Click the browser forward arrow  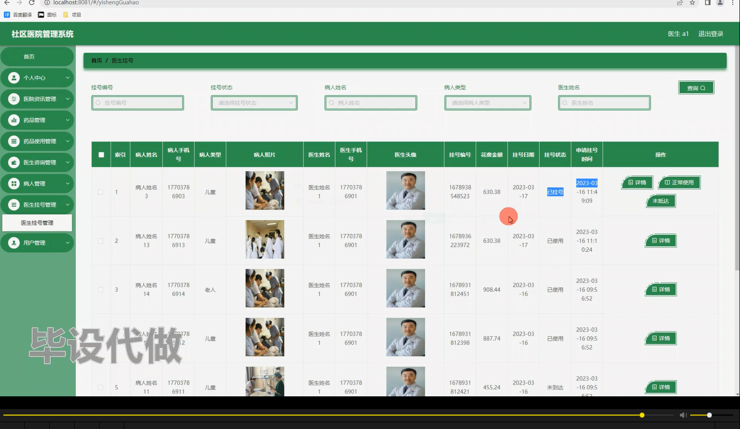pyautogui.click(x=19, y=2)
